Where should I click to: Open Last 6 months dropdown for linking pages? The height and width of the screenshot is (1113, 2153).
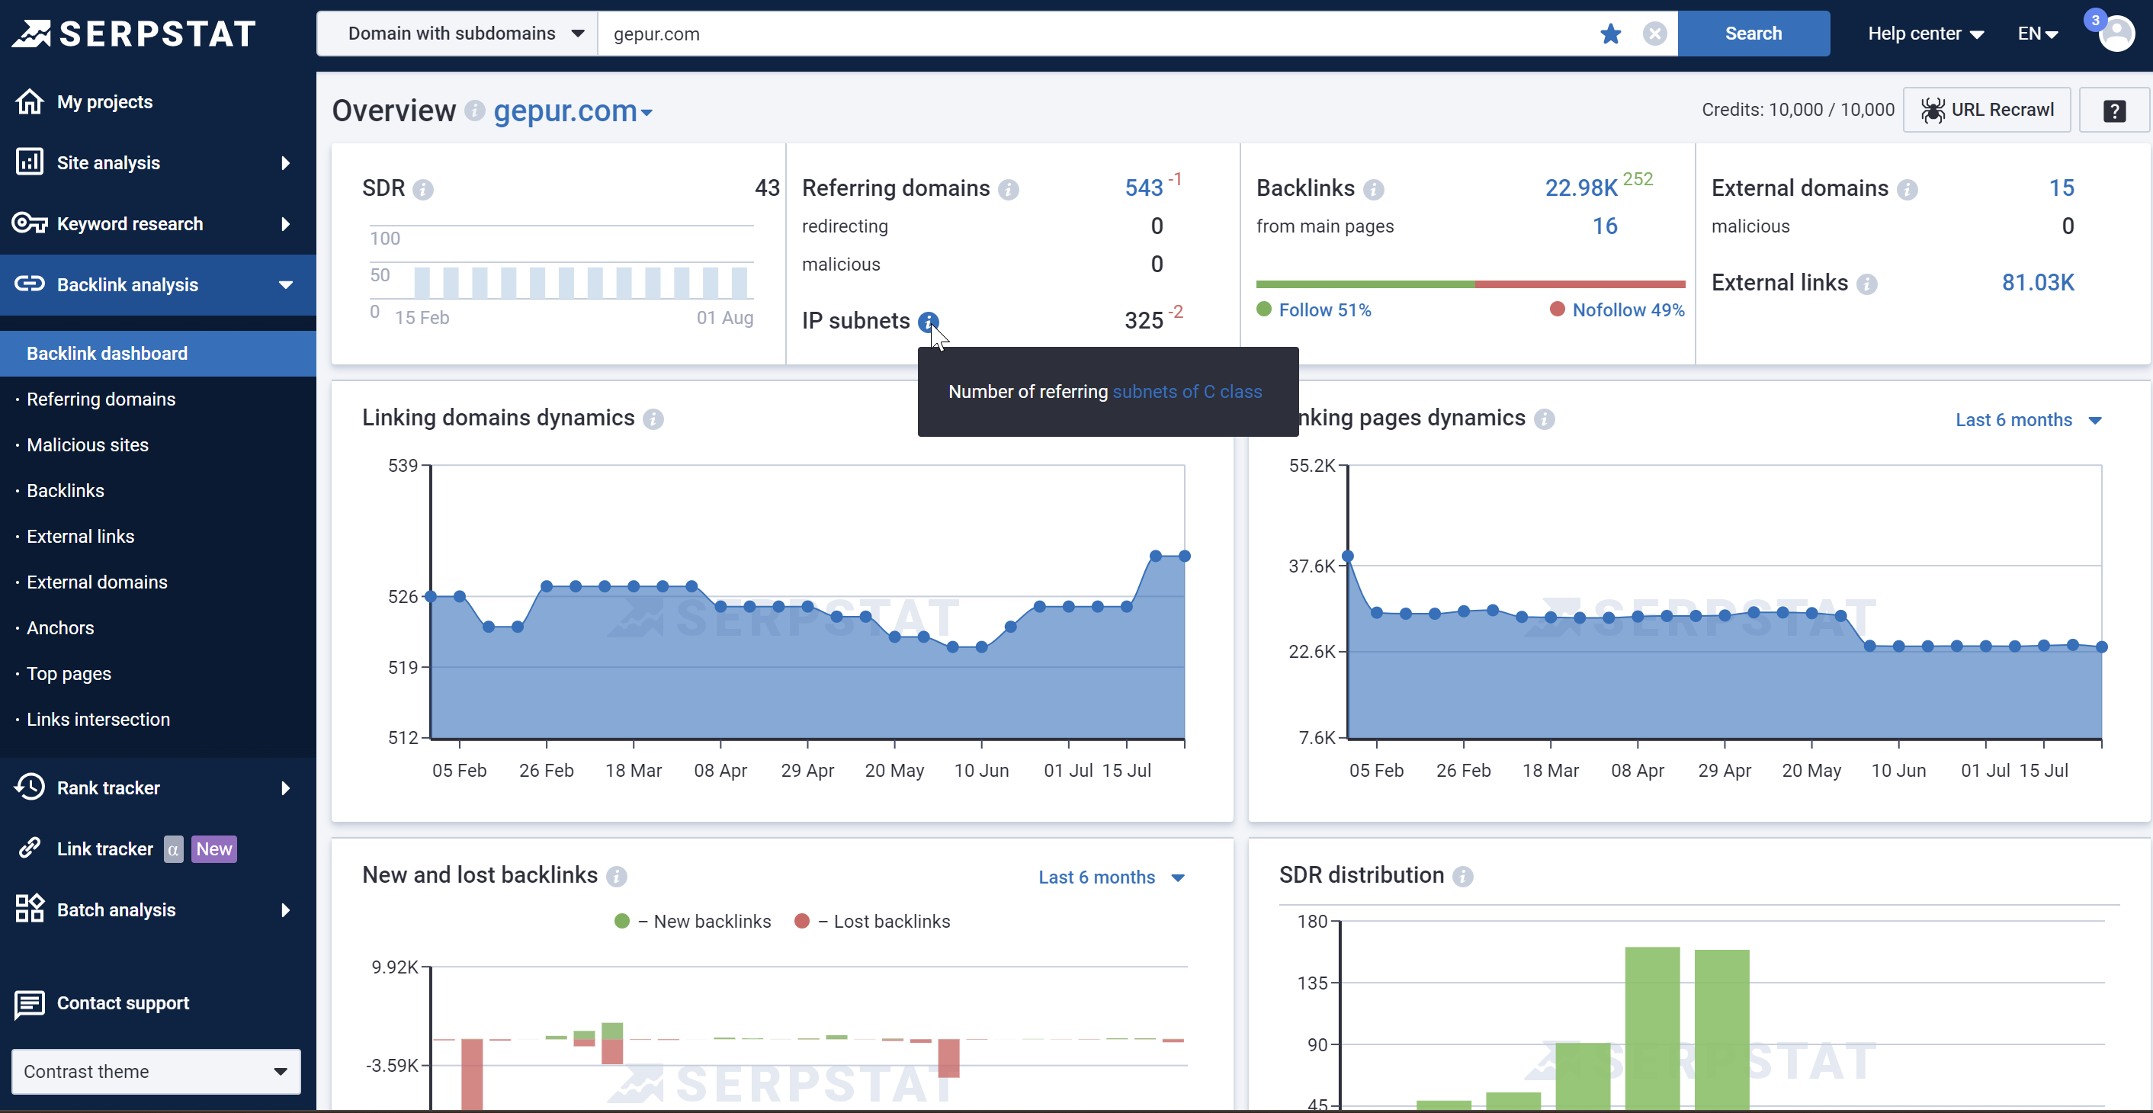coord(2028,419)
